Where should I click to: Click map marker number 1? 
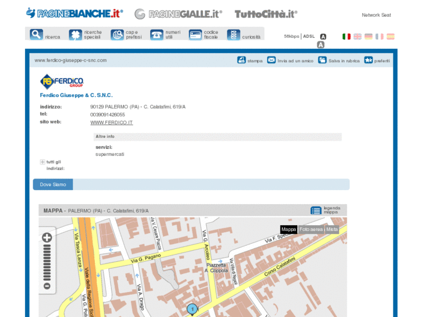click(193, 309)
